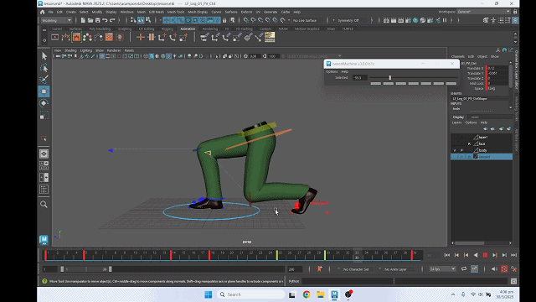This screenshot has width=536, height=302.
Task: Switch to the Rigging shelf tab
Action: [x=167, y=29]
